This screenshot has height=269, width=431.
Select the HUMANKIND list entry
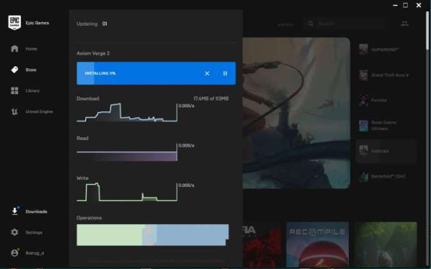pos(387,49)
